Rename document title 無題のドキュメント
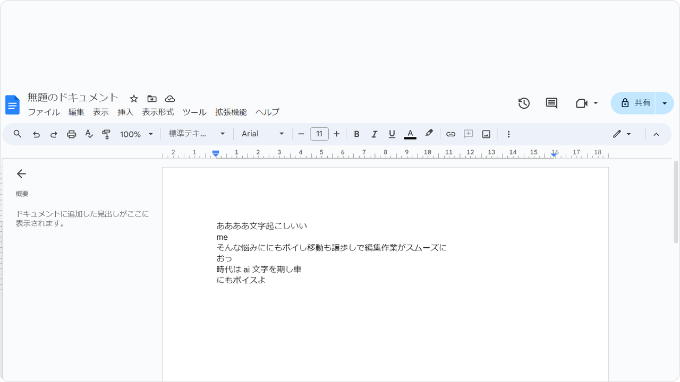Image resolution: width=680 pixels, height=382 pixels. pos(73,98)
